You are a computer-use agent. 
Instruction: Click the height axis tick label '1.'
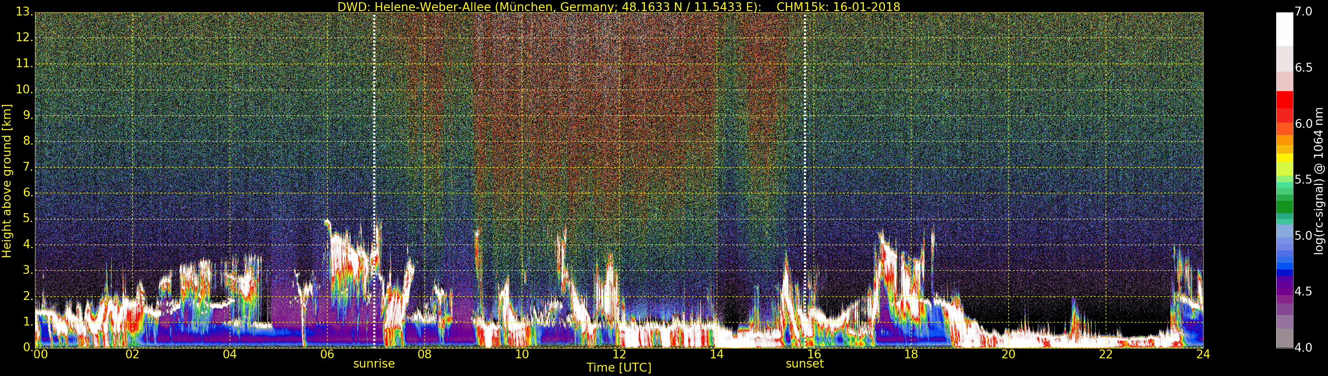28,322
